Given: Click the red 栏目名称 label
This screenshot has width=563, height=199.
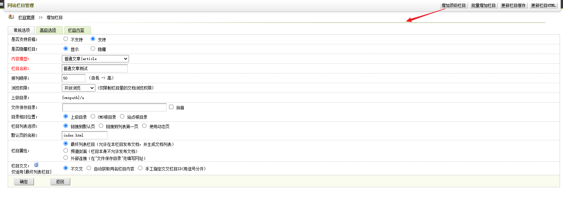Looking at the screenshot, I should (x=20, y=68).
